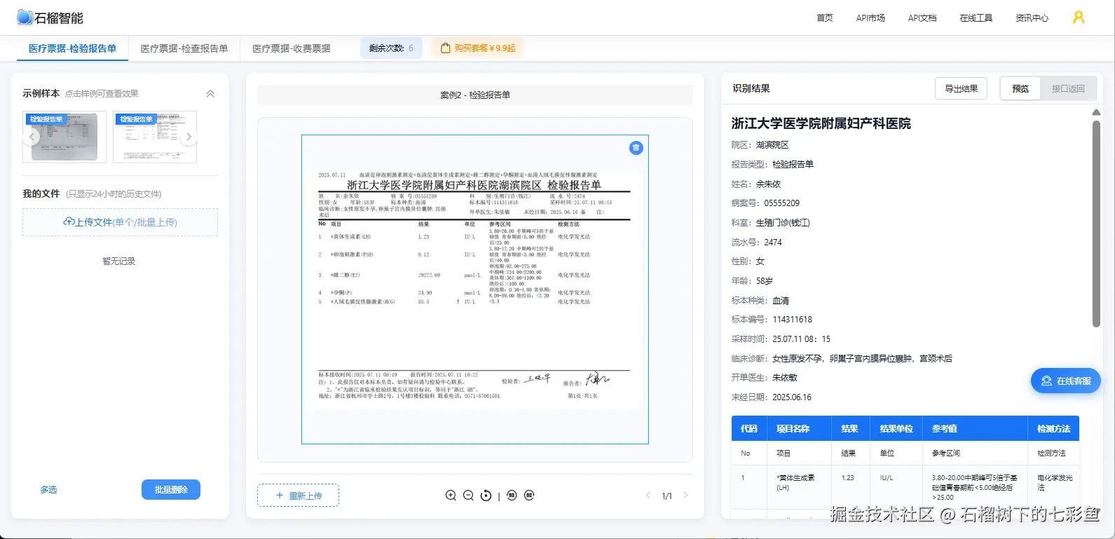The image size is (1115, 539).
Task: Click the 科室 value 生殖门诊(钱江)
Action: (783, 223)
